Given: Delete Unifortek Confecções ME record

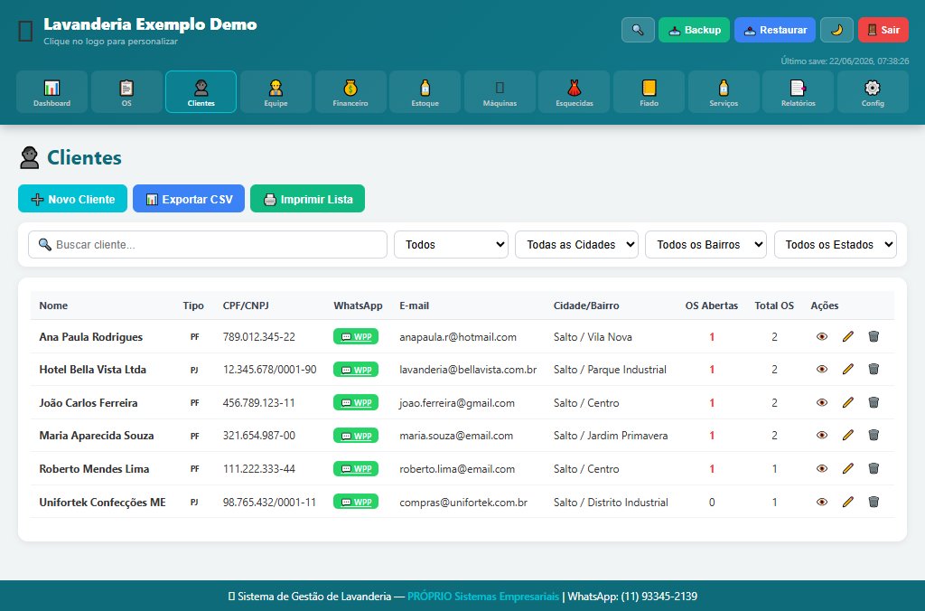Looking at the screenshot, I should [x=874, y=502].
